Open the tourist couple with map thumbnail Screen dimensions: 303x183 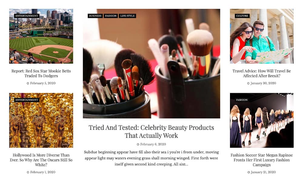point(262,36)
